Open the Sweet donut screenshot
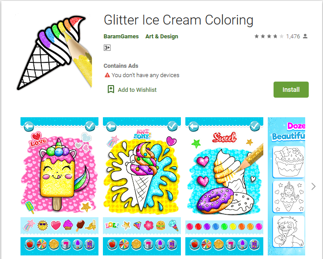This screenshot has height=259, width=323. click(x=224, y=186)
